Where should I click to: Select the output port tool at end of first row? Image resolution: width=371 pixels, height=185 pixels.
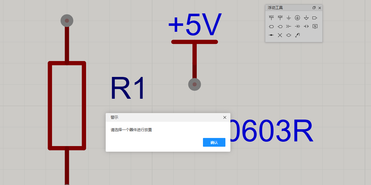tap(315, 18)
